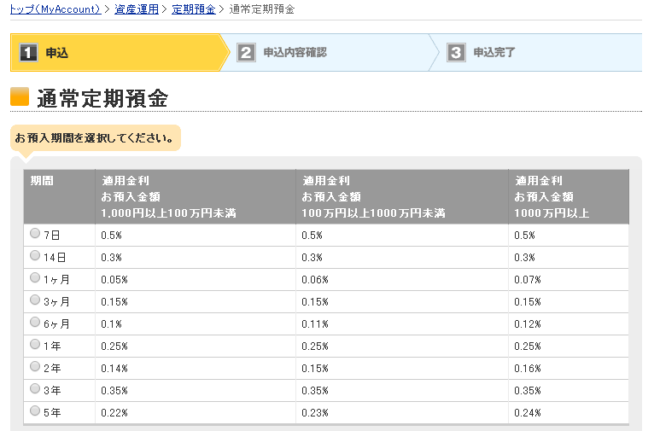Viewport: 660px width, 431px height.
Task: Pick the 3年 deposit period option
Action: (x=35, y=389)
